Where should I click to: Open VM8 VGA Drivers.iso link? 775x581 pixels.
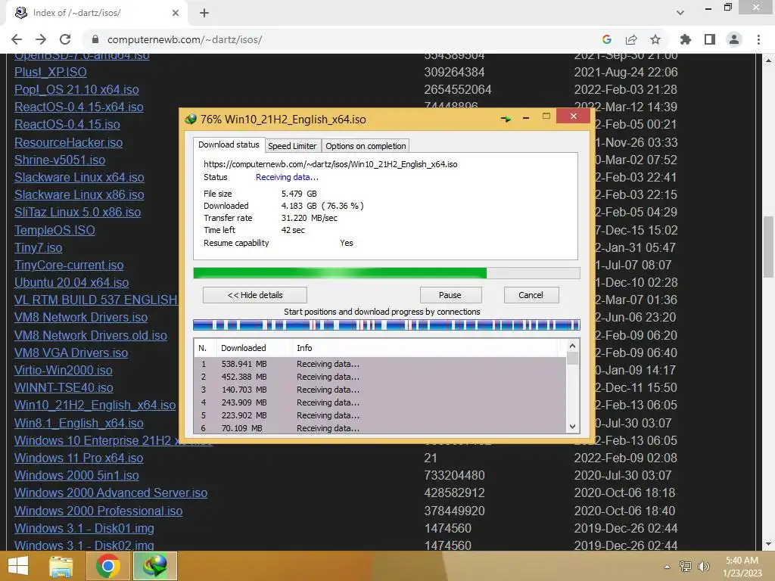click(71, 353)
